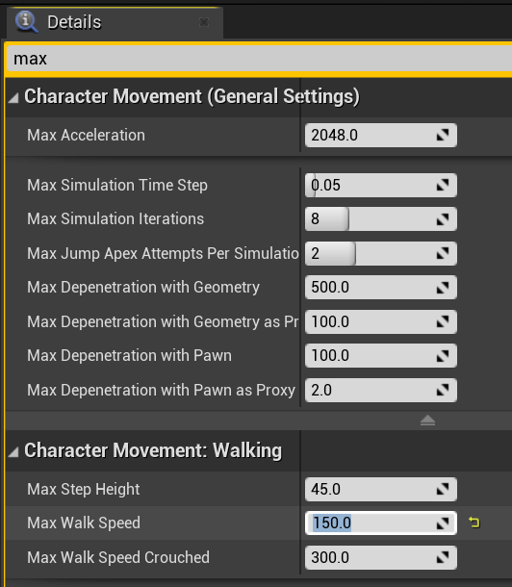
Task: Close the Details tab
Action: pos(204,22)
